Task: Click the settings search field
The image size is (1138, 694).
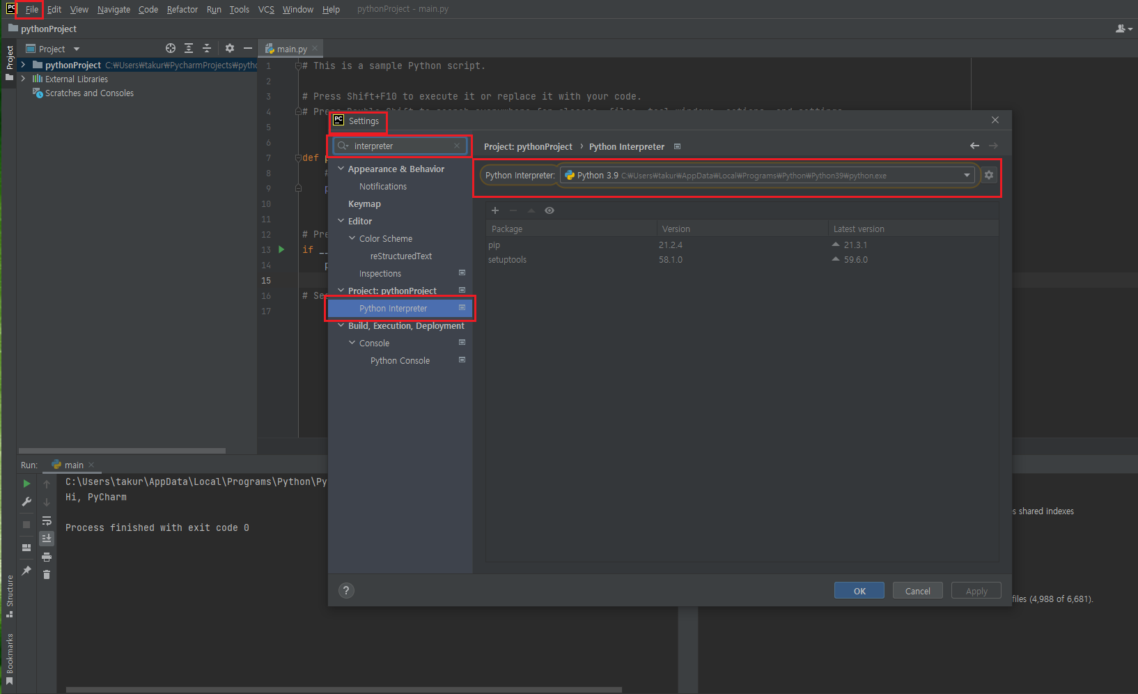Action: pos(400,146)
